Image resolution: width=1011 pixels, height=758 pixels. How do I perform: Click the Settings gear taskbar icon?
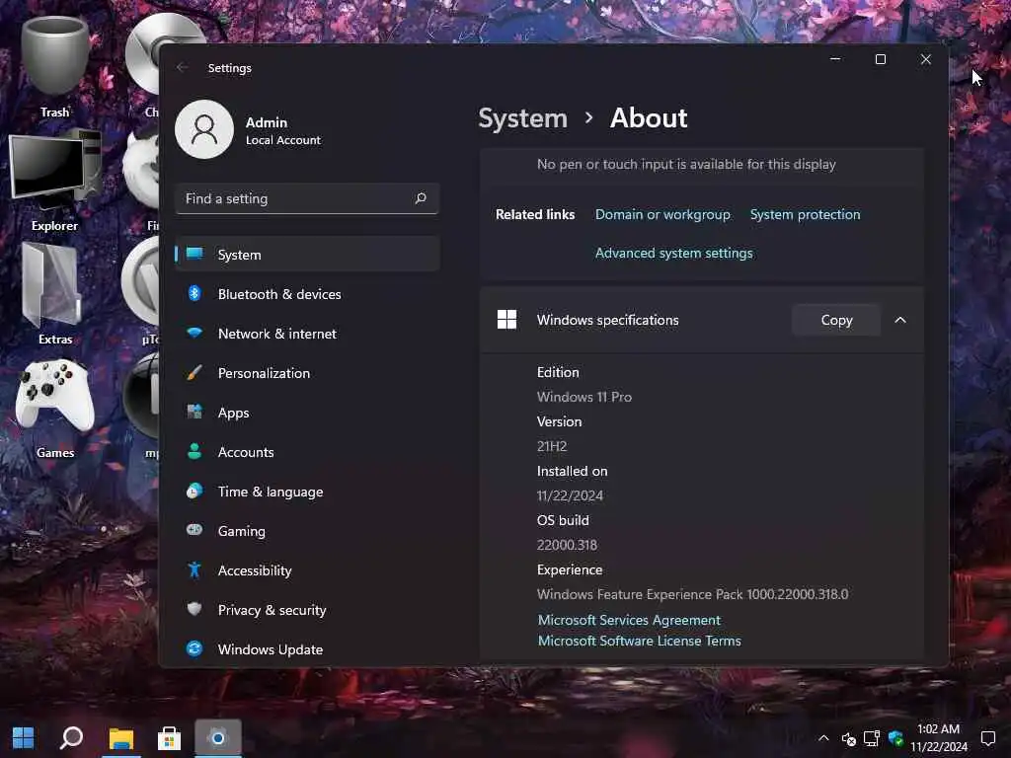click(x=218, y=737)
